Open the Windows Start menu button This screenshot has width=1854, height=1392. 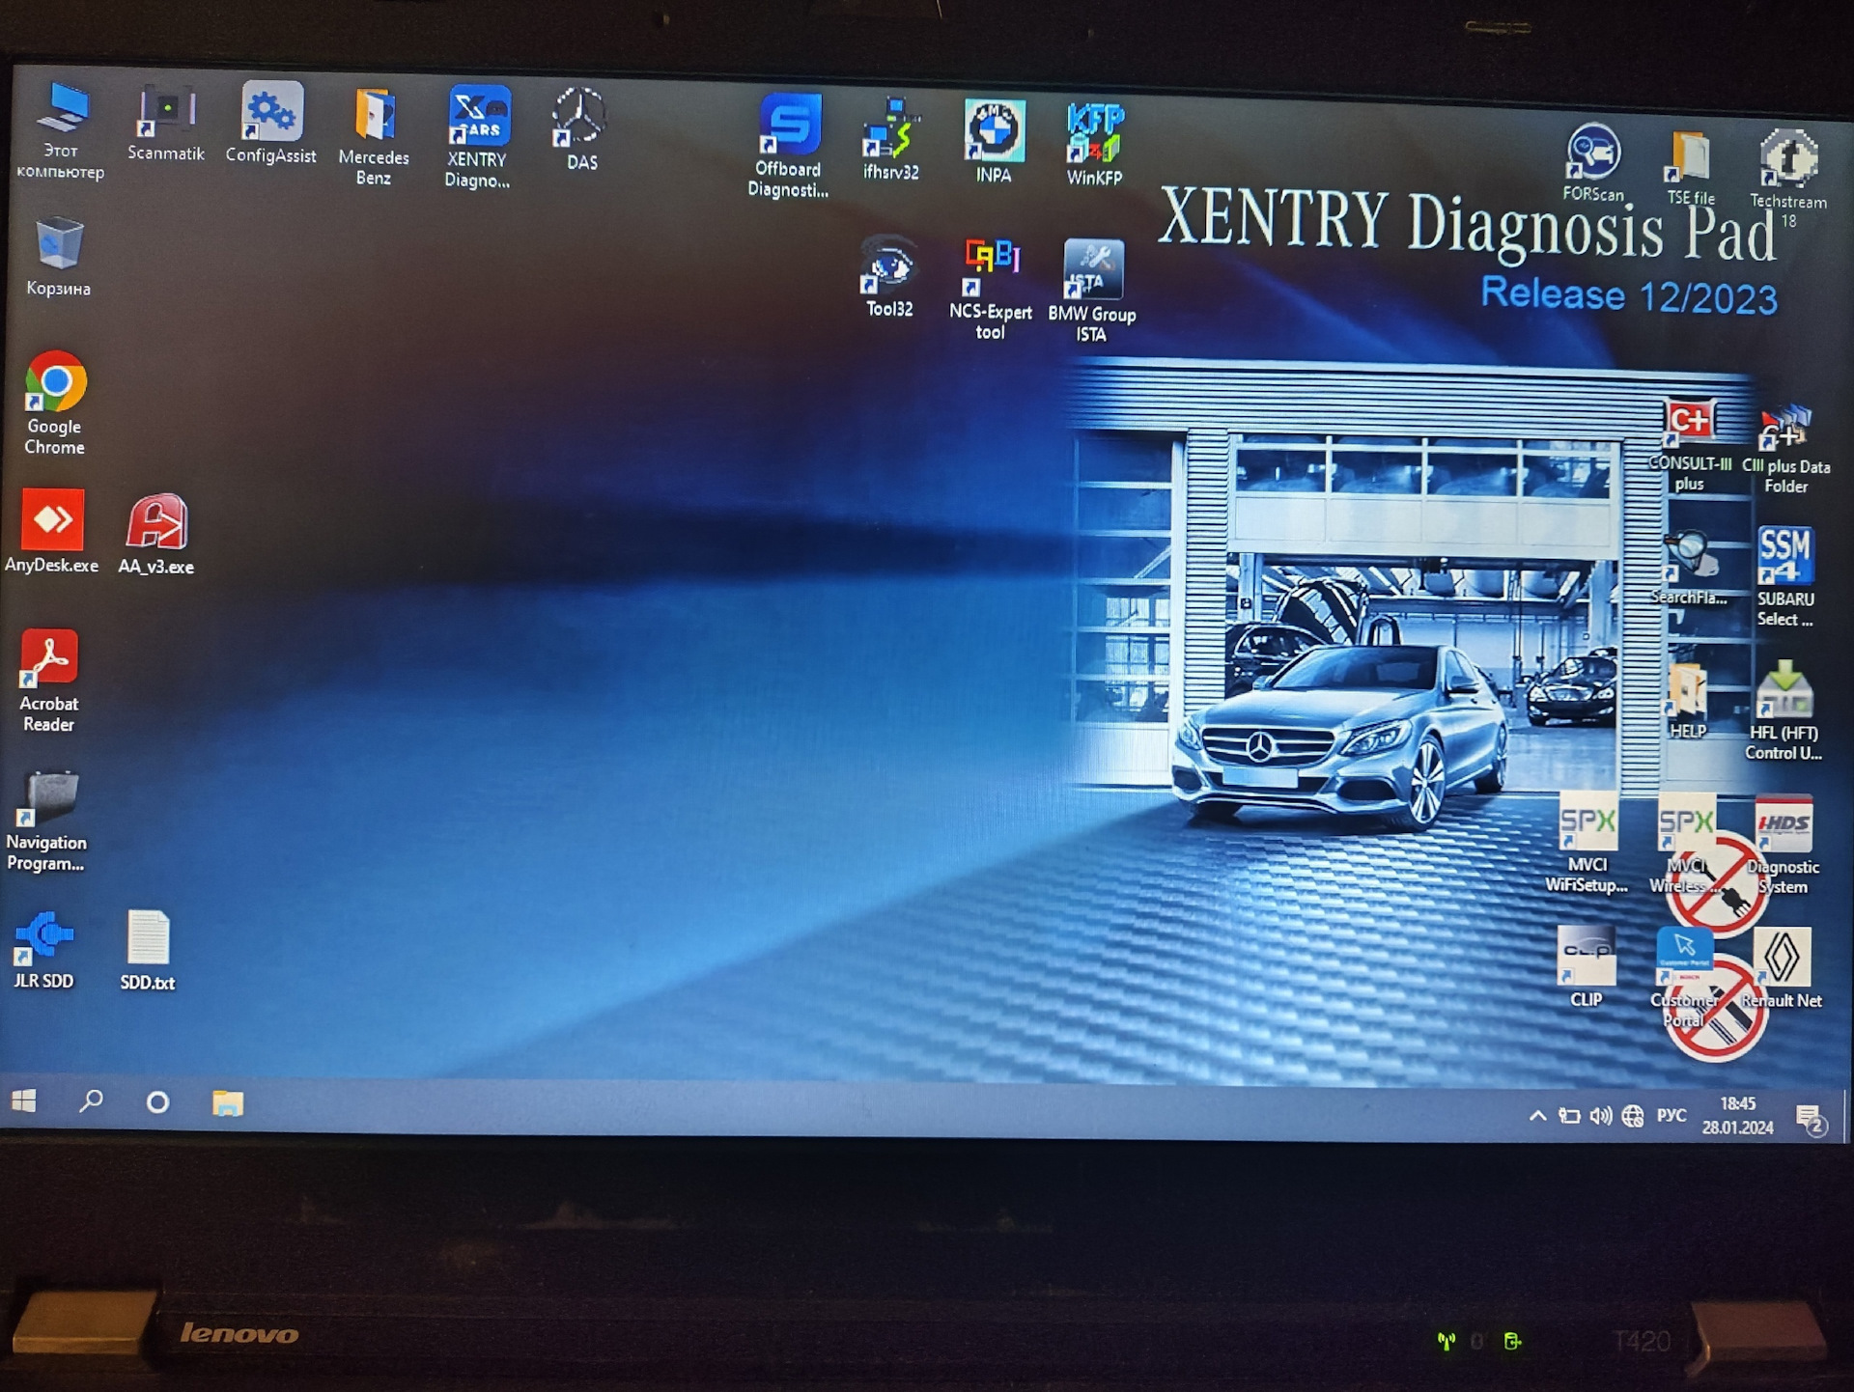24,1101
